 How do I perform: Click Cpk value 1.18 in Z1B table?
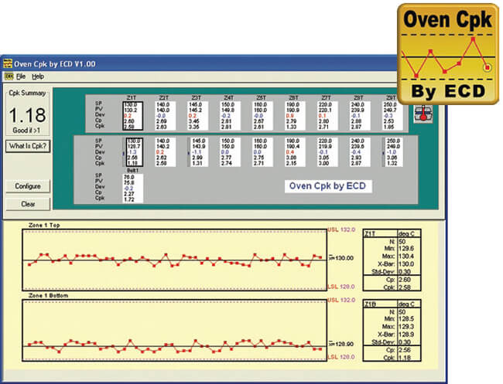click(x=405, y=358)
